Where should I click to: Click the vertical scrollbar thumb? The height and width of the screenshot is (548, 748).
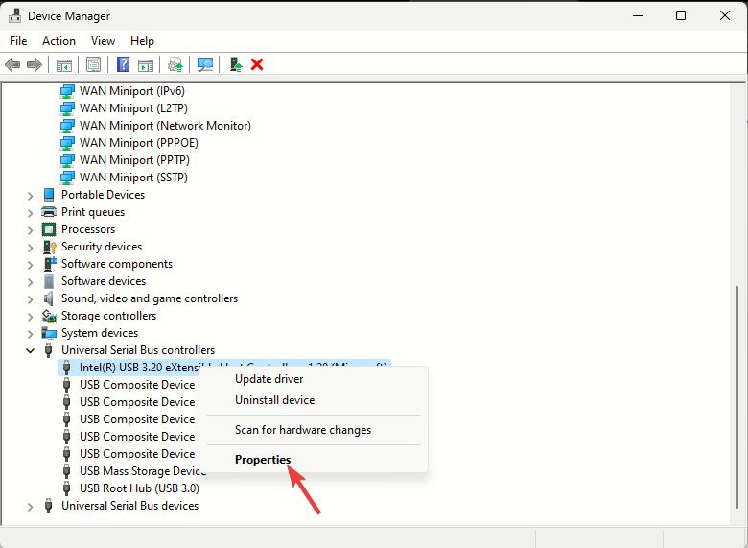[x=739, y=397]
